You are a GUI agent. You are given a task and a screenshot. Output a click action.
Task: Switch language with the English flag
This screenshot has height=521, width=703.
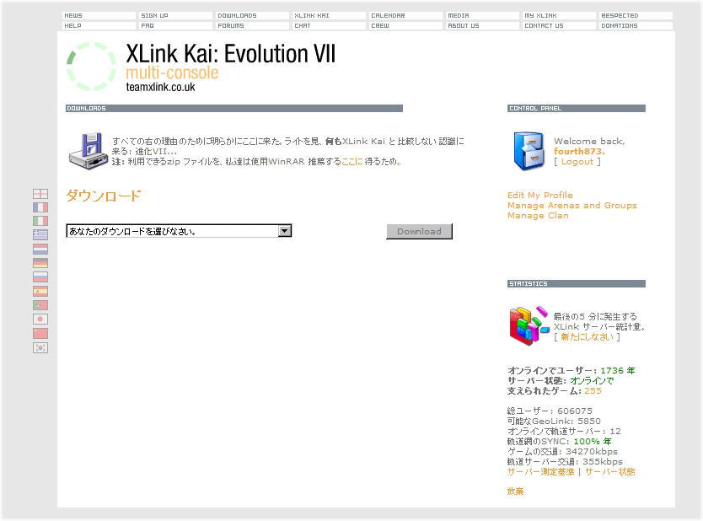(40, 194)
